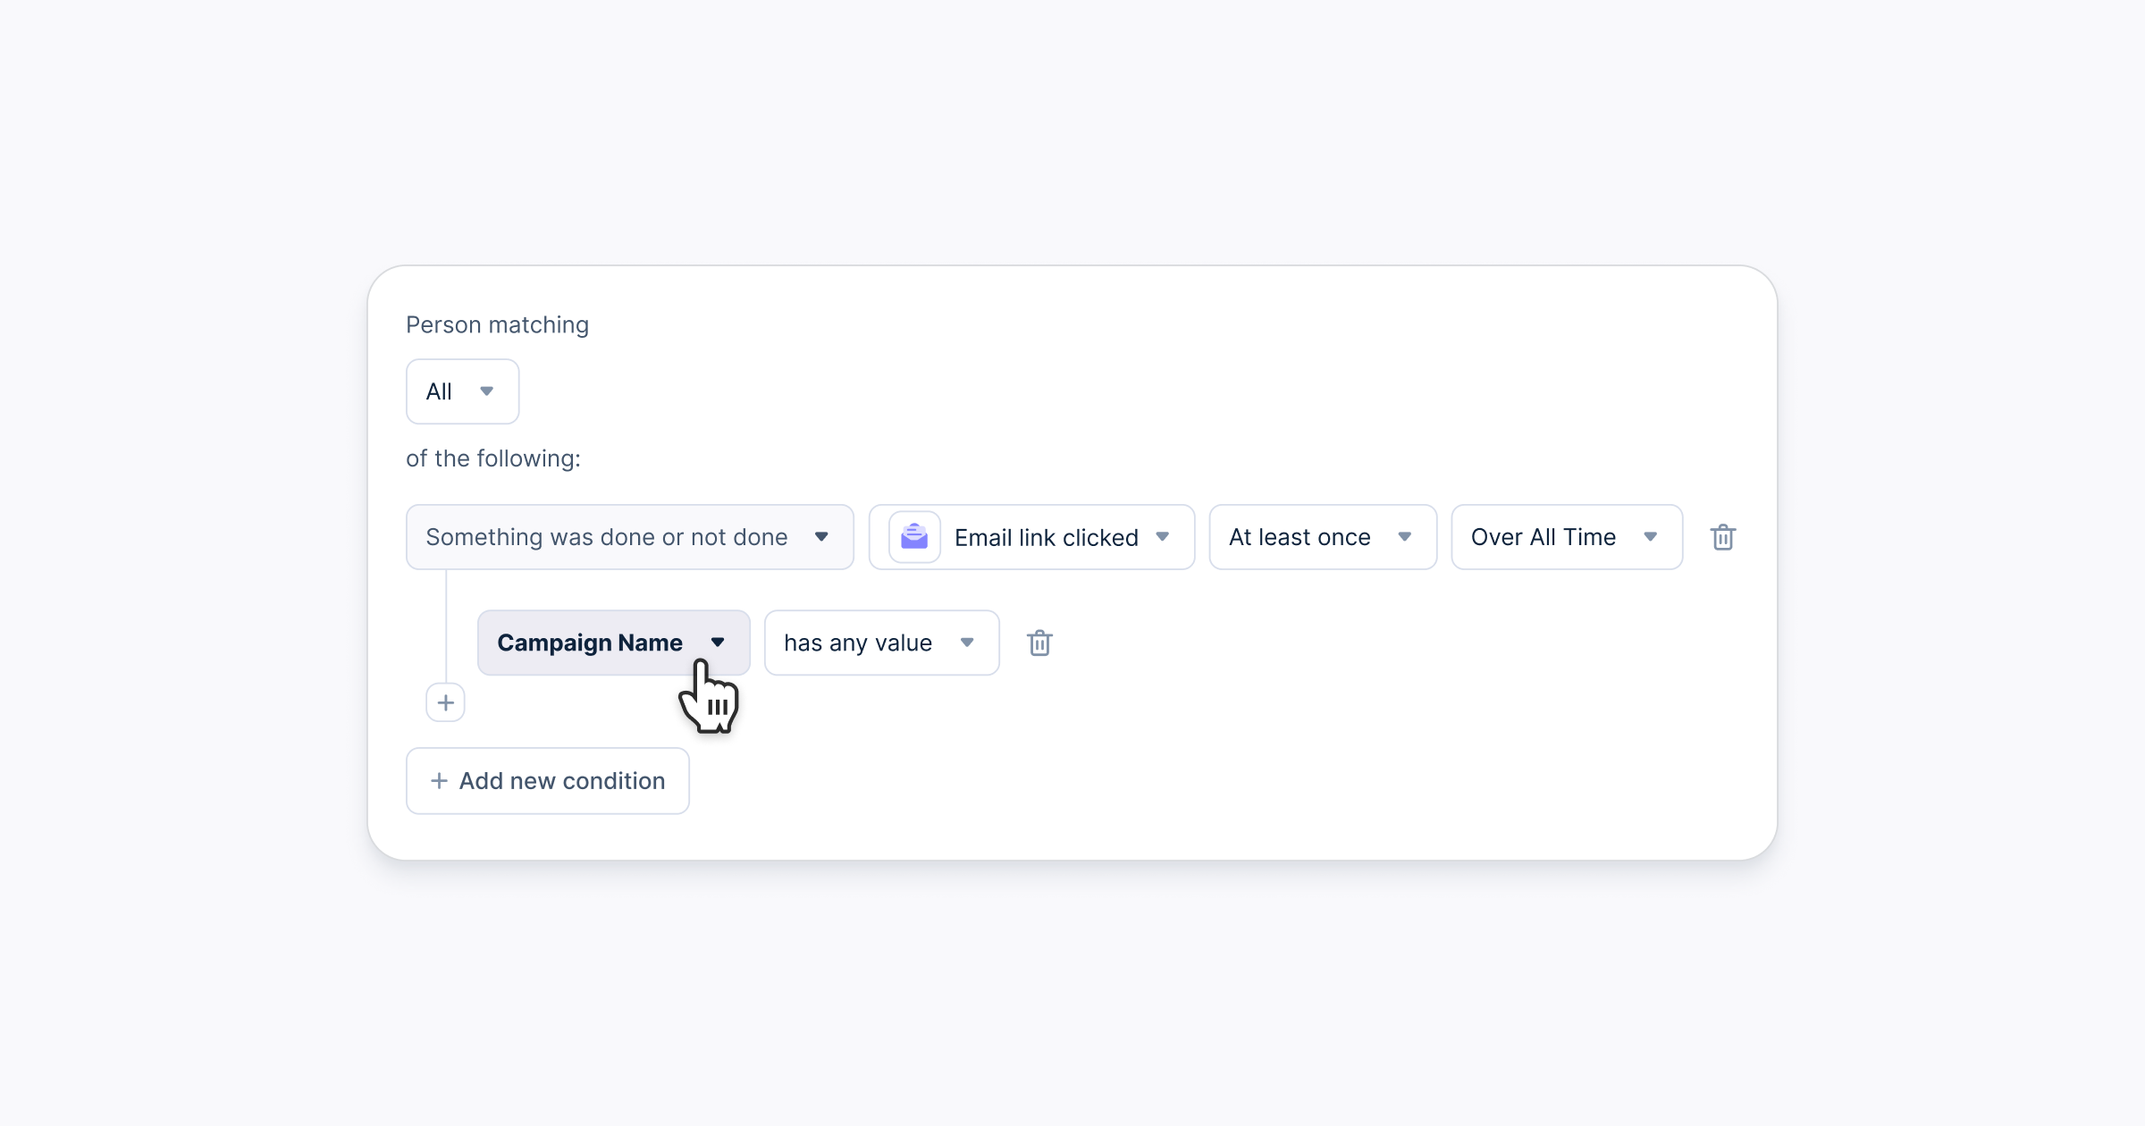Click the Add new condition button
Screen dimensions: 2145x1126
tap(547, 781)
